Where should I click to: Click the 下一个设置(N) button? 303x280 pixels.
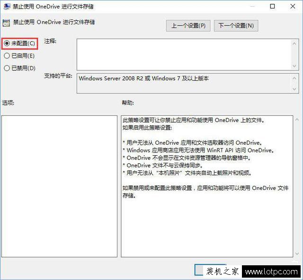pos(236,26)
